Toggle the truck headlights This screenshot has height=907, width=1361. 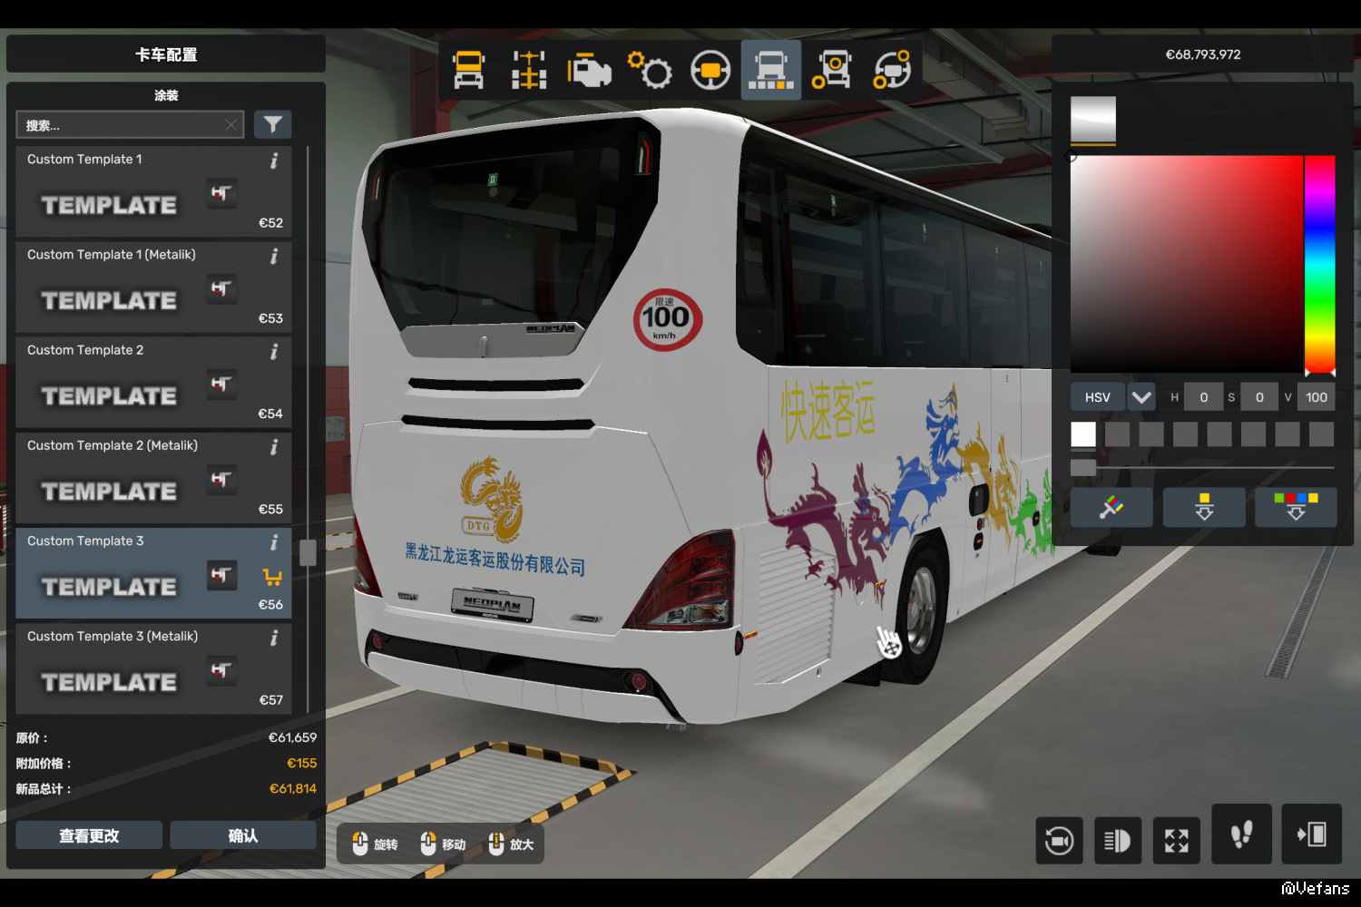pyautogui.click(x=1118, y=841)
